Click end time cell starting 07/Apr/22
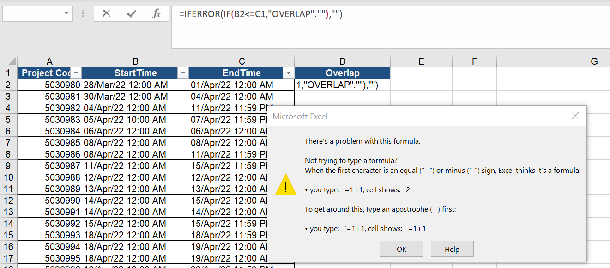 pos(229,120)
